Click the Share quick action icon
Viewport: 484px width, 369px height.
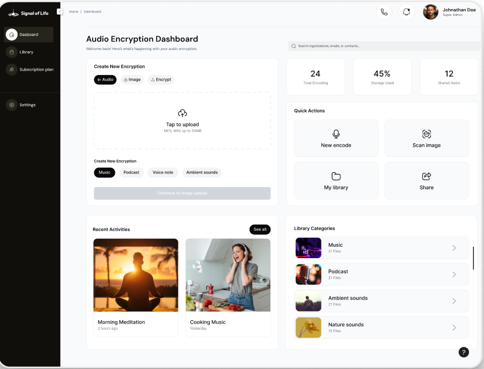pyautogui.click(x=427, y=176)
